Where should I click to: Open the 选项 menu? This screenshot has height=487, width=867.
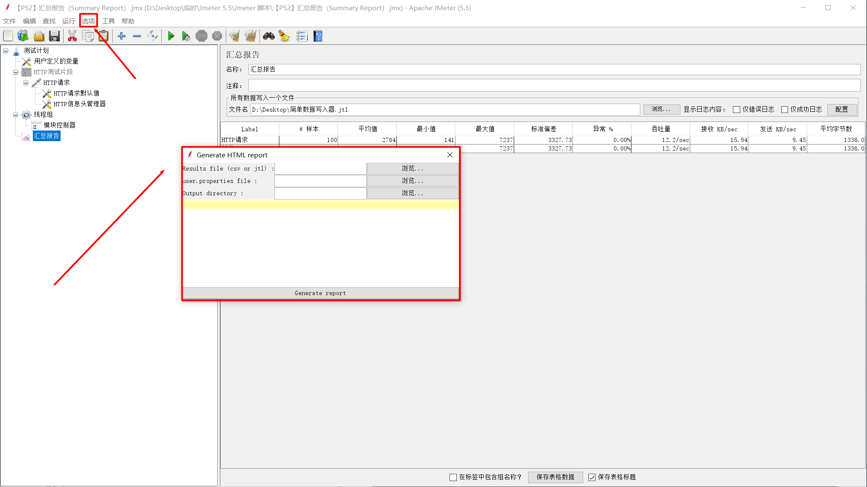[88, 21]
